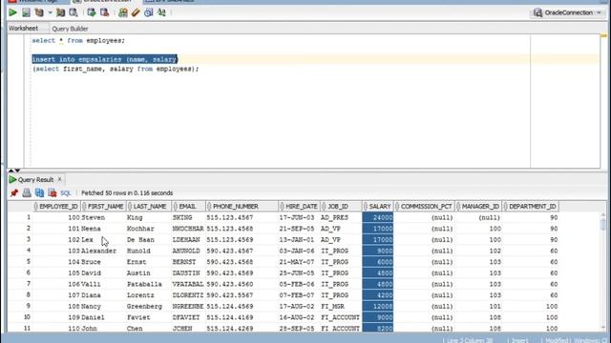This screenshot has width=611, height=343.
Task: Switch to the Worksheet tab
Action: pyautogui.click(x=23, y=29)
